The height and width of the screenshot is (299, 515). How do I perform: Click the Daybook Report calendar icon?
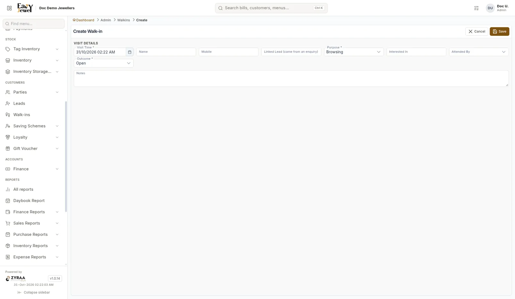[8, 201]
